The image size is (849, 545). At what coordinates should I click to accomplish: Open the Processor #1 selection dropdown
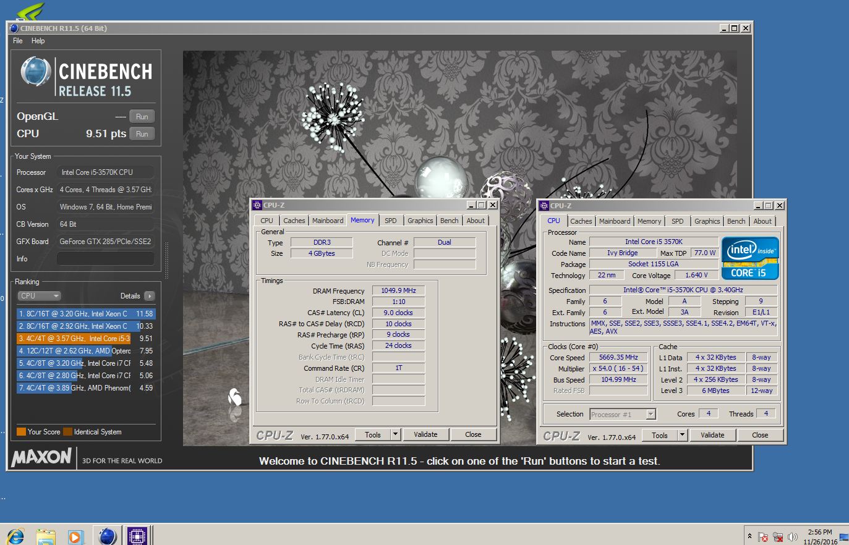coord(623,414)
